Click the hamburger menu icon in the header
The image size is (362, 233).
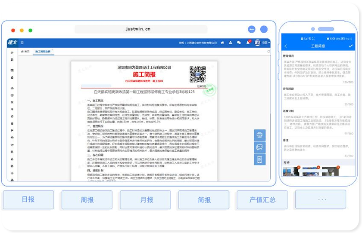pyautogui.click(x=22, y=43)
